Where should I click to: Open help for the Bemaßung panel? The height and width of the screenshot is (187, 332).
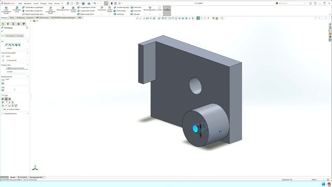tap(27, 28)
